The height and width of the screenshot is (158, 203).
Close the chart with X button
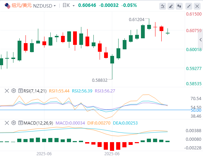click(197, 6)
